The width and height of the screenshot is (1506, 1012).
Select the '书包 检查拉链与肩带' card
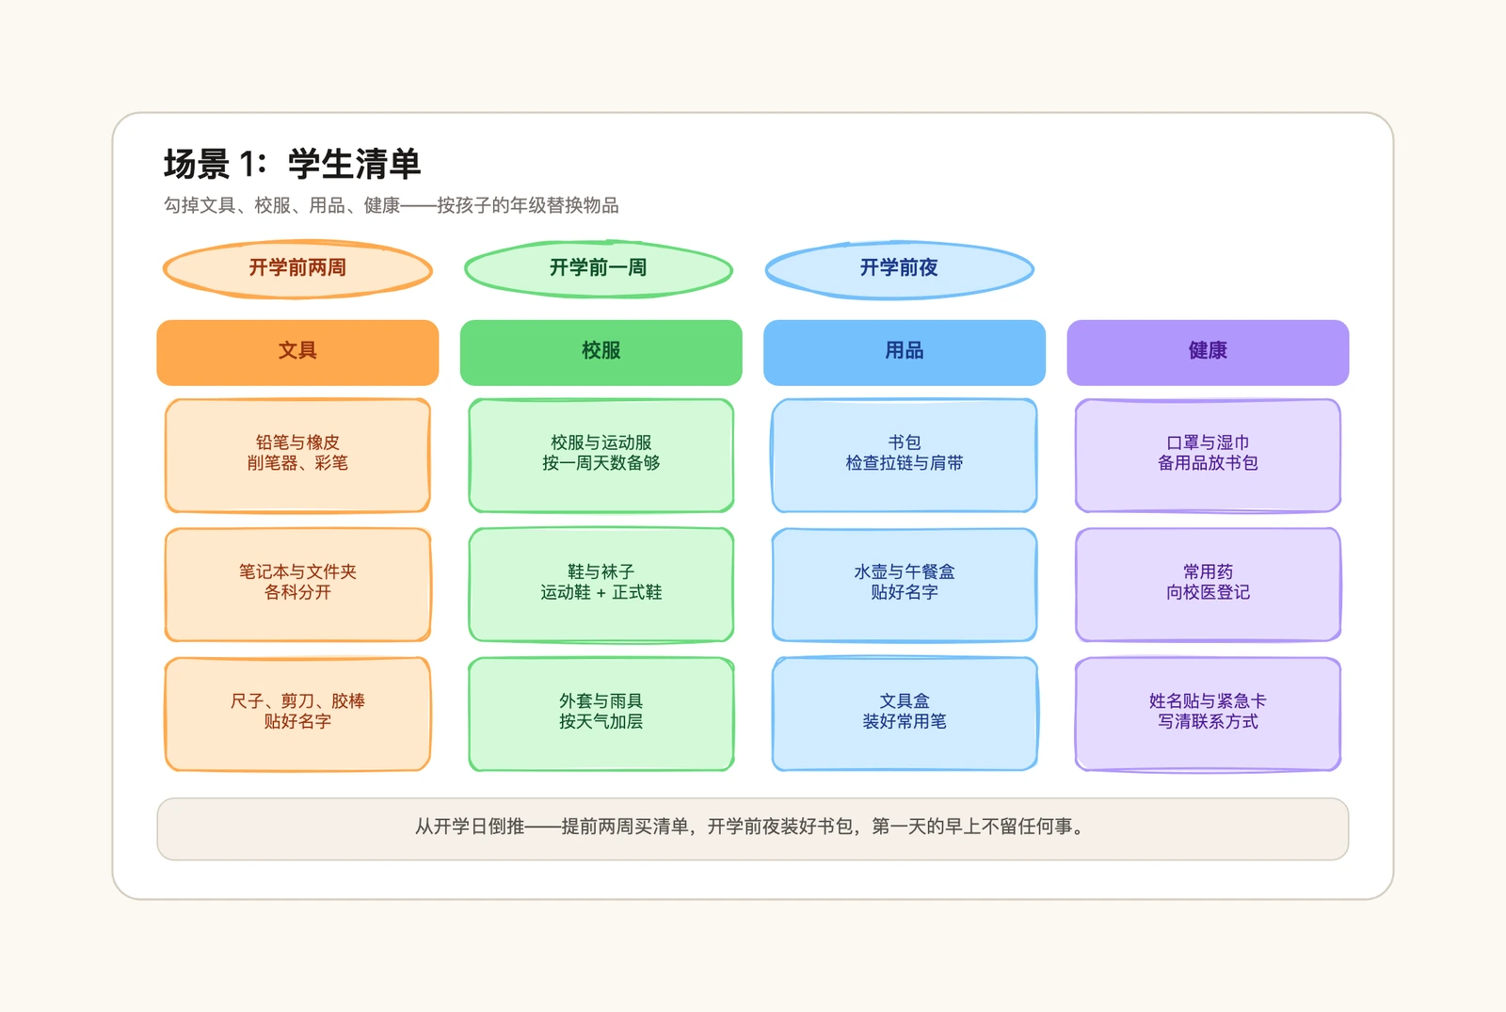[905, 455]
